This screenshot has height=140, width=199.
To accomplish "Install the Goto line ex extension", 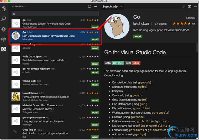I will 95,137.
